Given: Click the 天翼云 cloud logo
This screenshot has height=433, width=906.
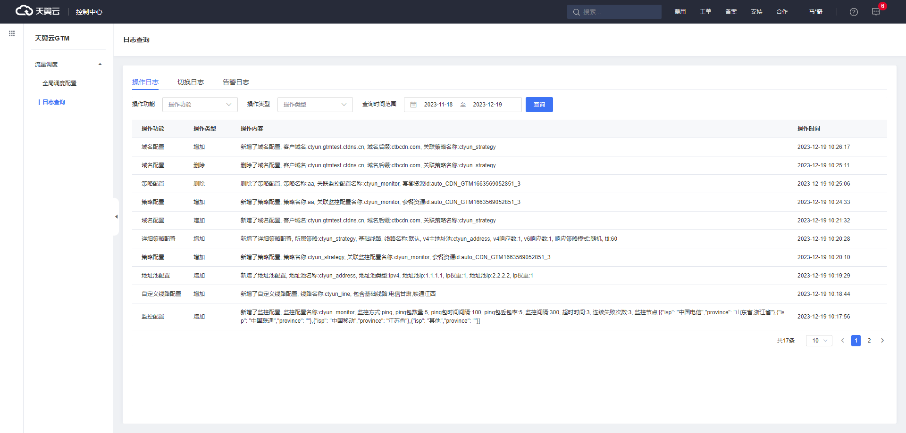Looking at the screenshot, I should 38,11.
